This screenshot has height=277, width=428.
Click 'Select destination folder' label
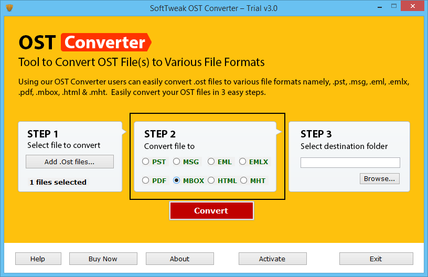(344, 146)
